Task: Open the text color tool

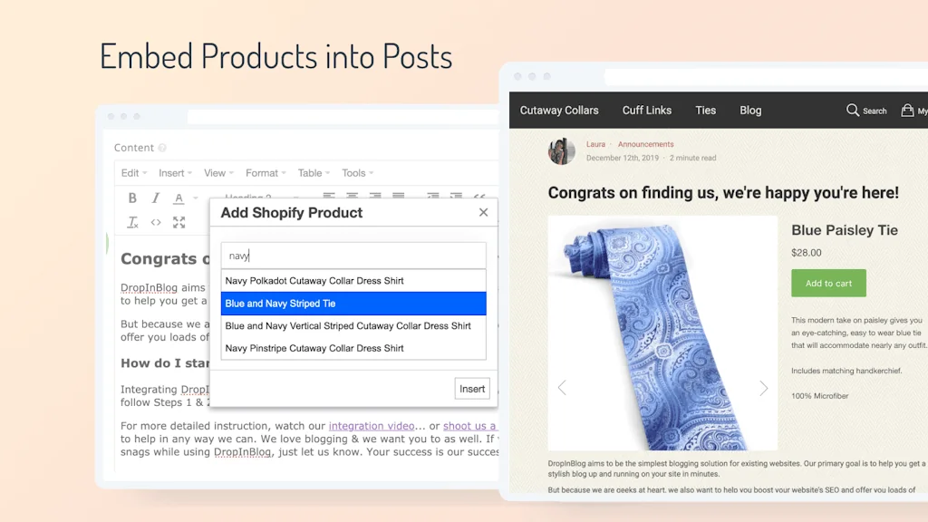Action: click(x=179, y=198)
